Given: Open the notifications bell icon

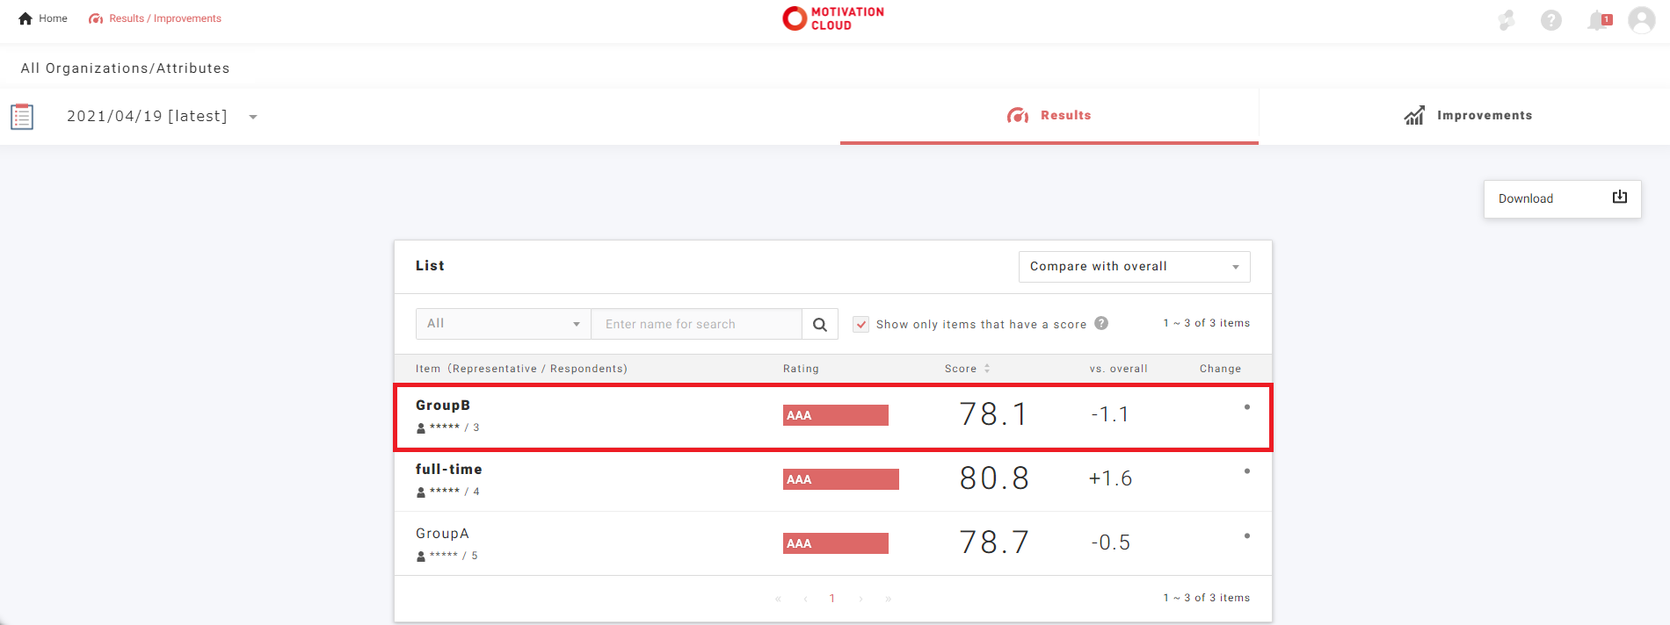Looking at the screenshot, I should (1598, 20).
